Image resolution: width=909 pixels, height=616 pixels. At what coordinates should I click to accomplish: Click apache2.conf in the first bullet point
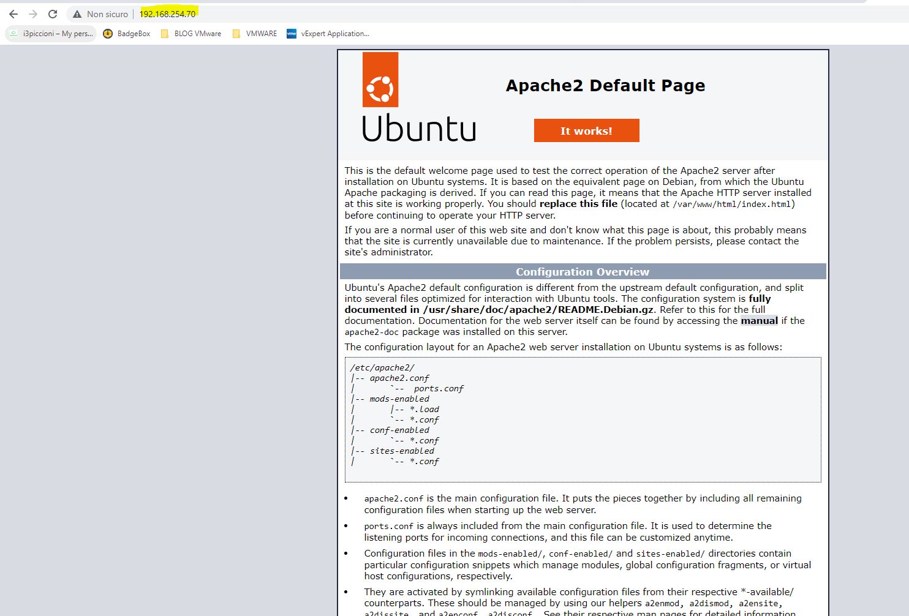point(394,499)
